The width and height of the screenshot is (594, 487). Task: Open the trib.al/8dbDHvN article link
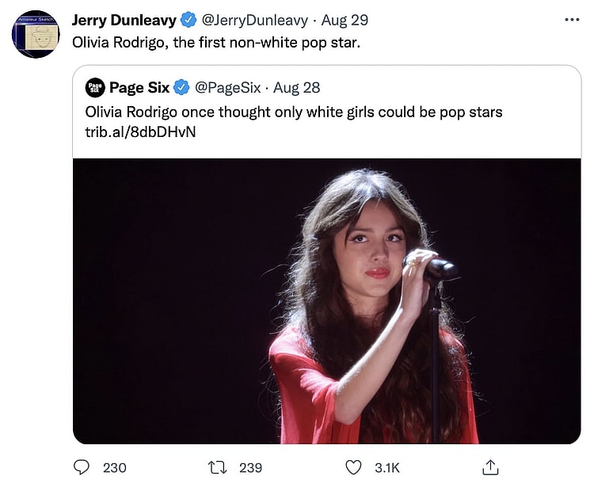point(140,131)
